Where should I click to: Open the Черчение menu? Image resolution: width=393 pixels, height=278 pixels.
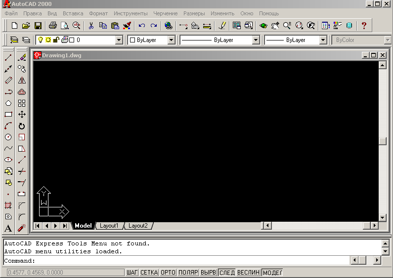coord(166,13)
